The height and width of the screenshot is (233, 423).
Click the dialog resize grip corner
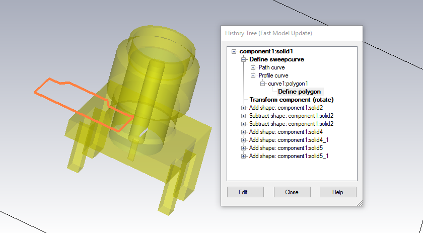pos(360,203)
